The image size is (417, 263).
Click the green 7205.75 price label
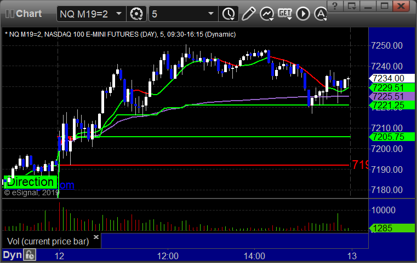click(x=391, y=137)
